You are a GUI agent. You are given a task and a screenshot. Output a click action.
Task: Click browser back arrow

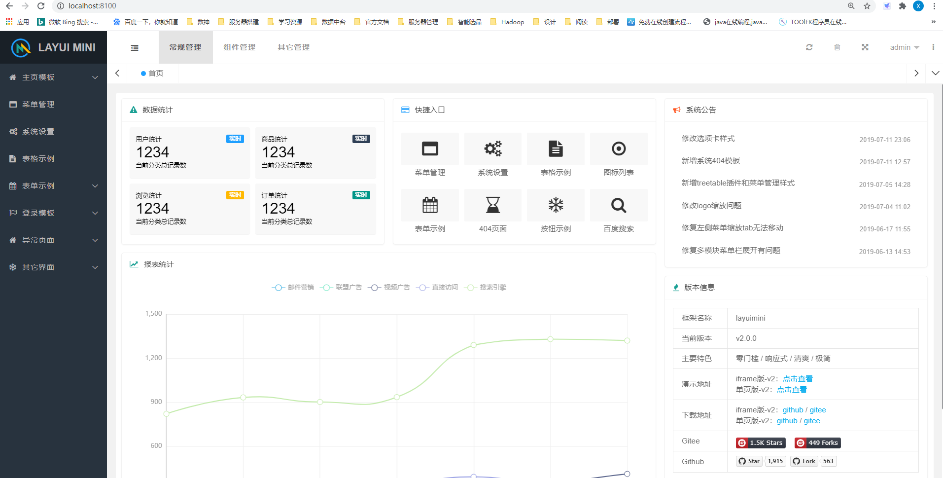9,6
